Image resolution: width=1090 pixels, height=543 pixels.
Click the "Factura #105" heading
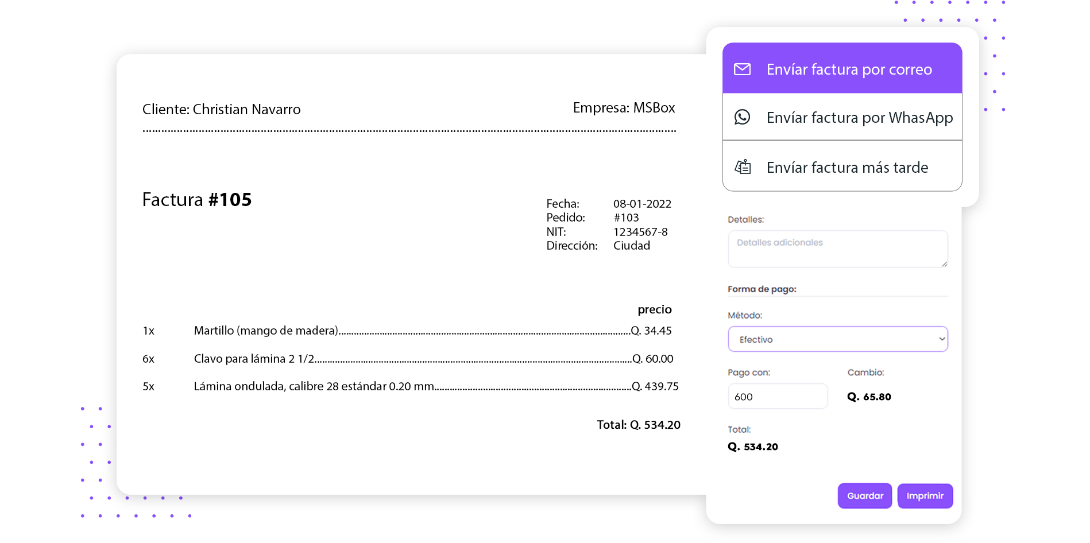coord(197,200)
